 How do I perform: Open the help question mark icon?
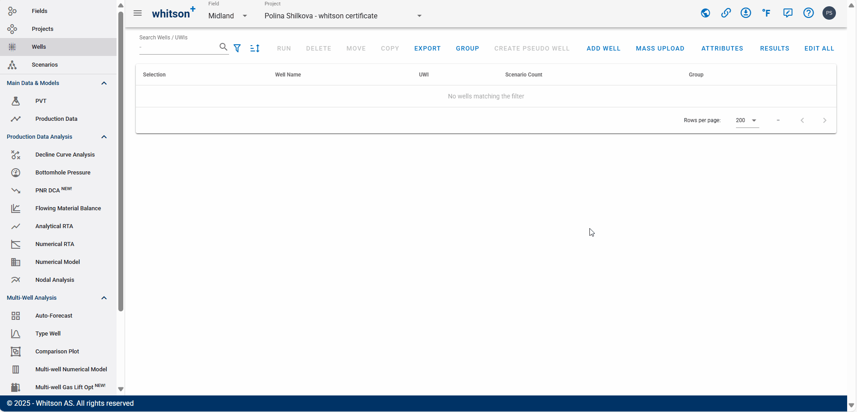coord(808,13)
